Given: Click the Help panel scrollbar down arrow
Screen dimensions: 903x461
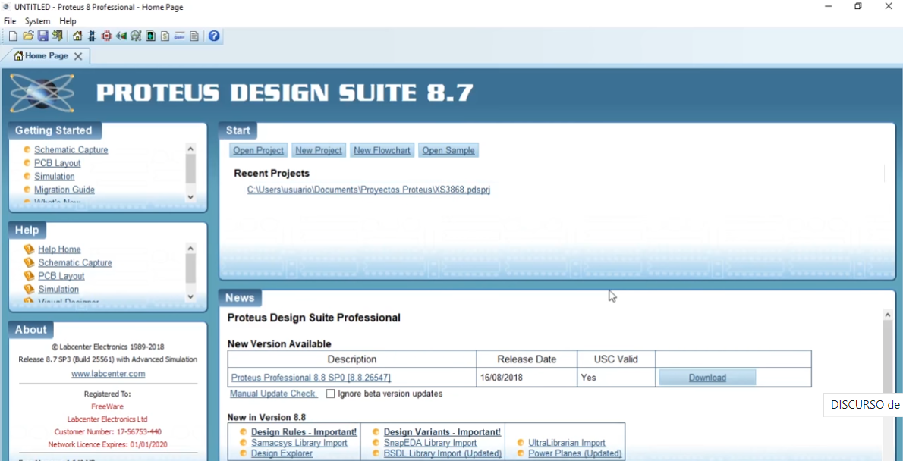Looking at the screenshot, I should pos(190,296).
